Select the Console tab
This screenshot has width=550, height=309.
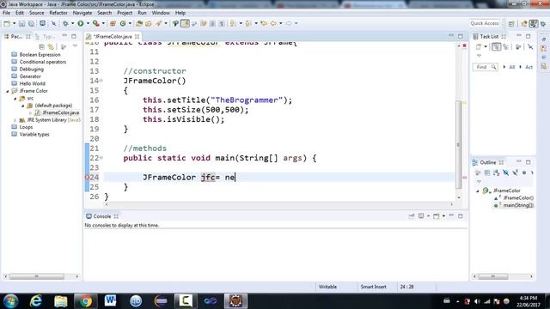pos(102,216)
